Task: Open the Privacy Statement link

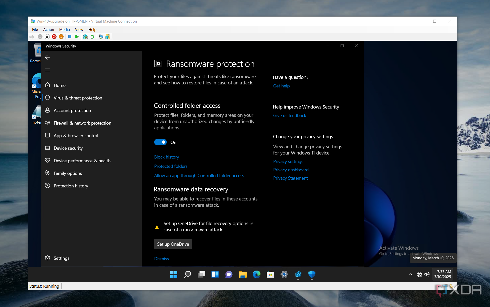Action: coord(290,178)
